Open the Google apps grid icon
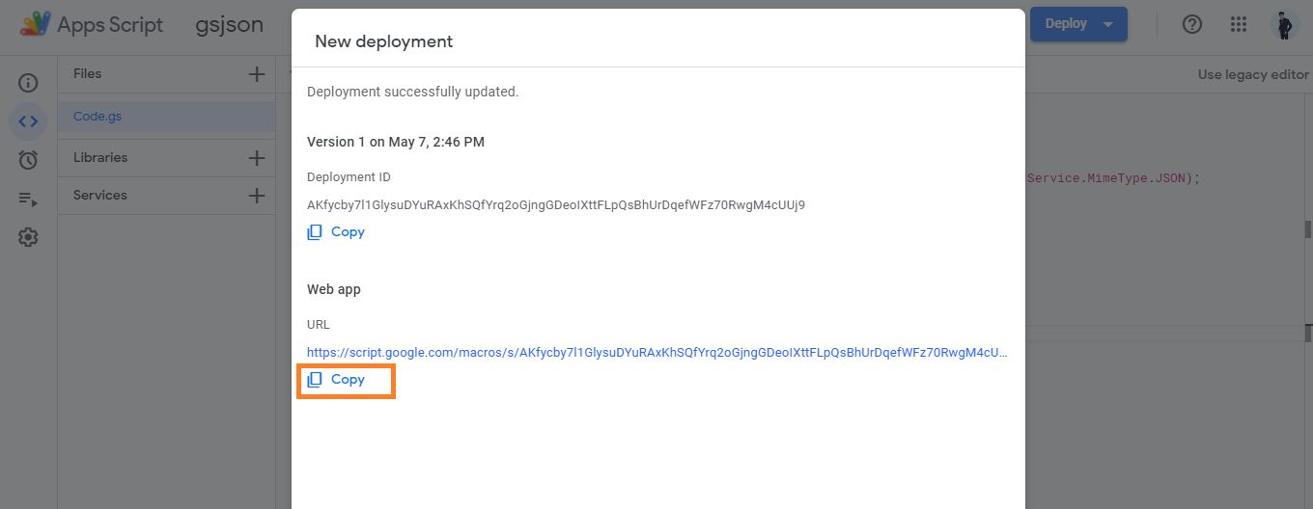The width and height of the screenshot is (1313, 509). 1239,24
